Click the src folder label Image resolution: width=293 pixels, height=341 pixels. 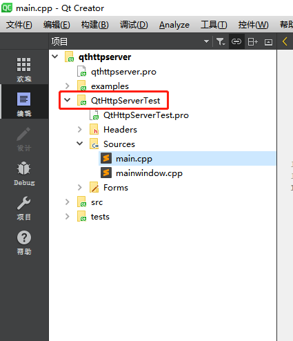click(97, 202)
